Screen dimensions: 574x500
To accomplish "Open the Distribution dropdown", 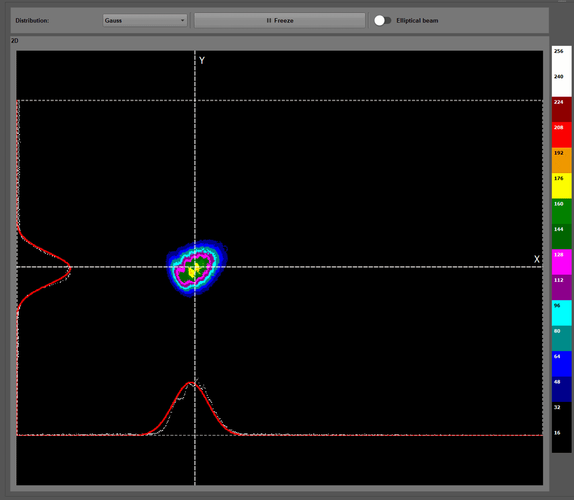I will click(145, 20).
